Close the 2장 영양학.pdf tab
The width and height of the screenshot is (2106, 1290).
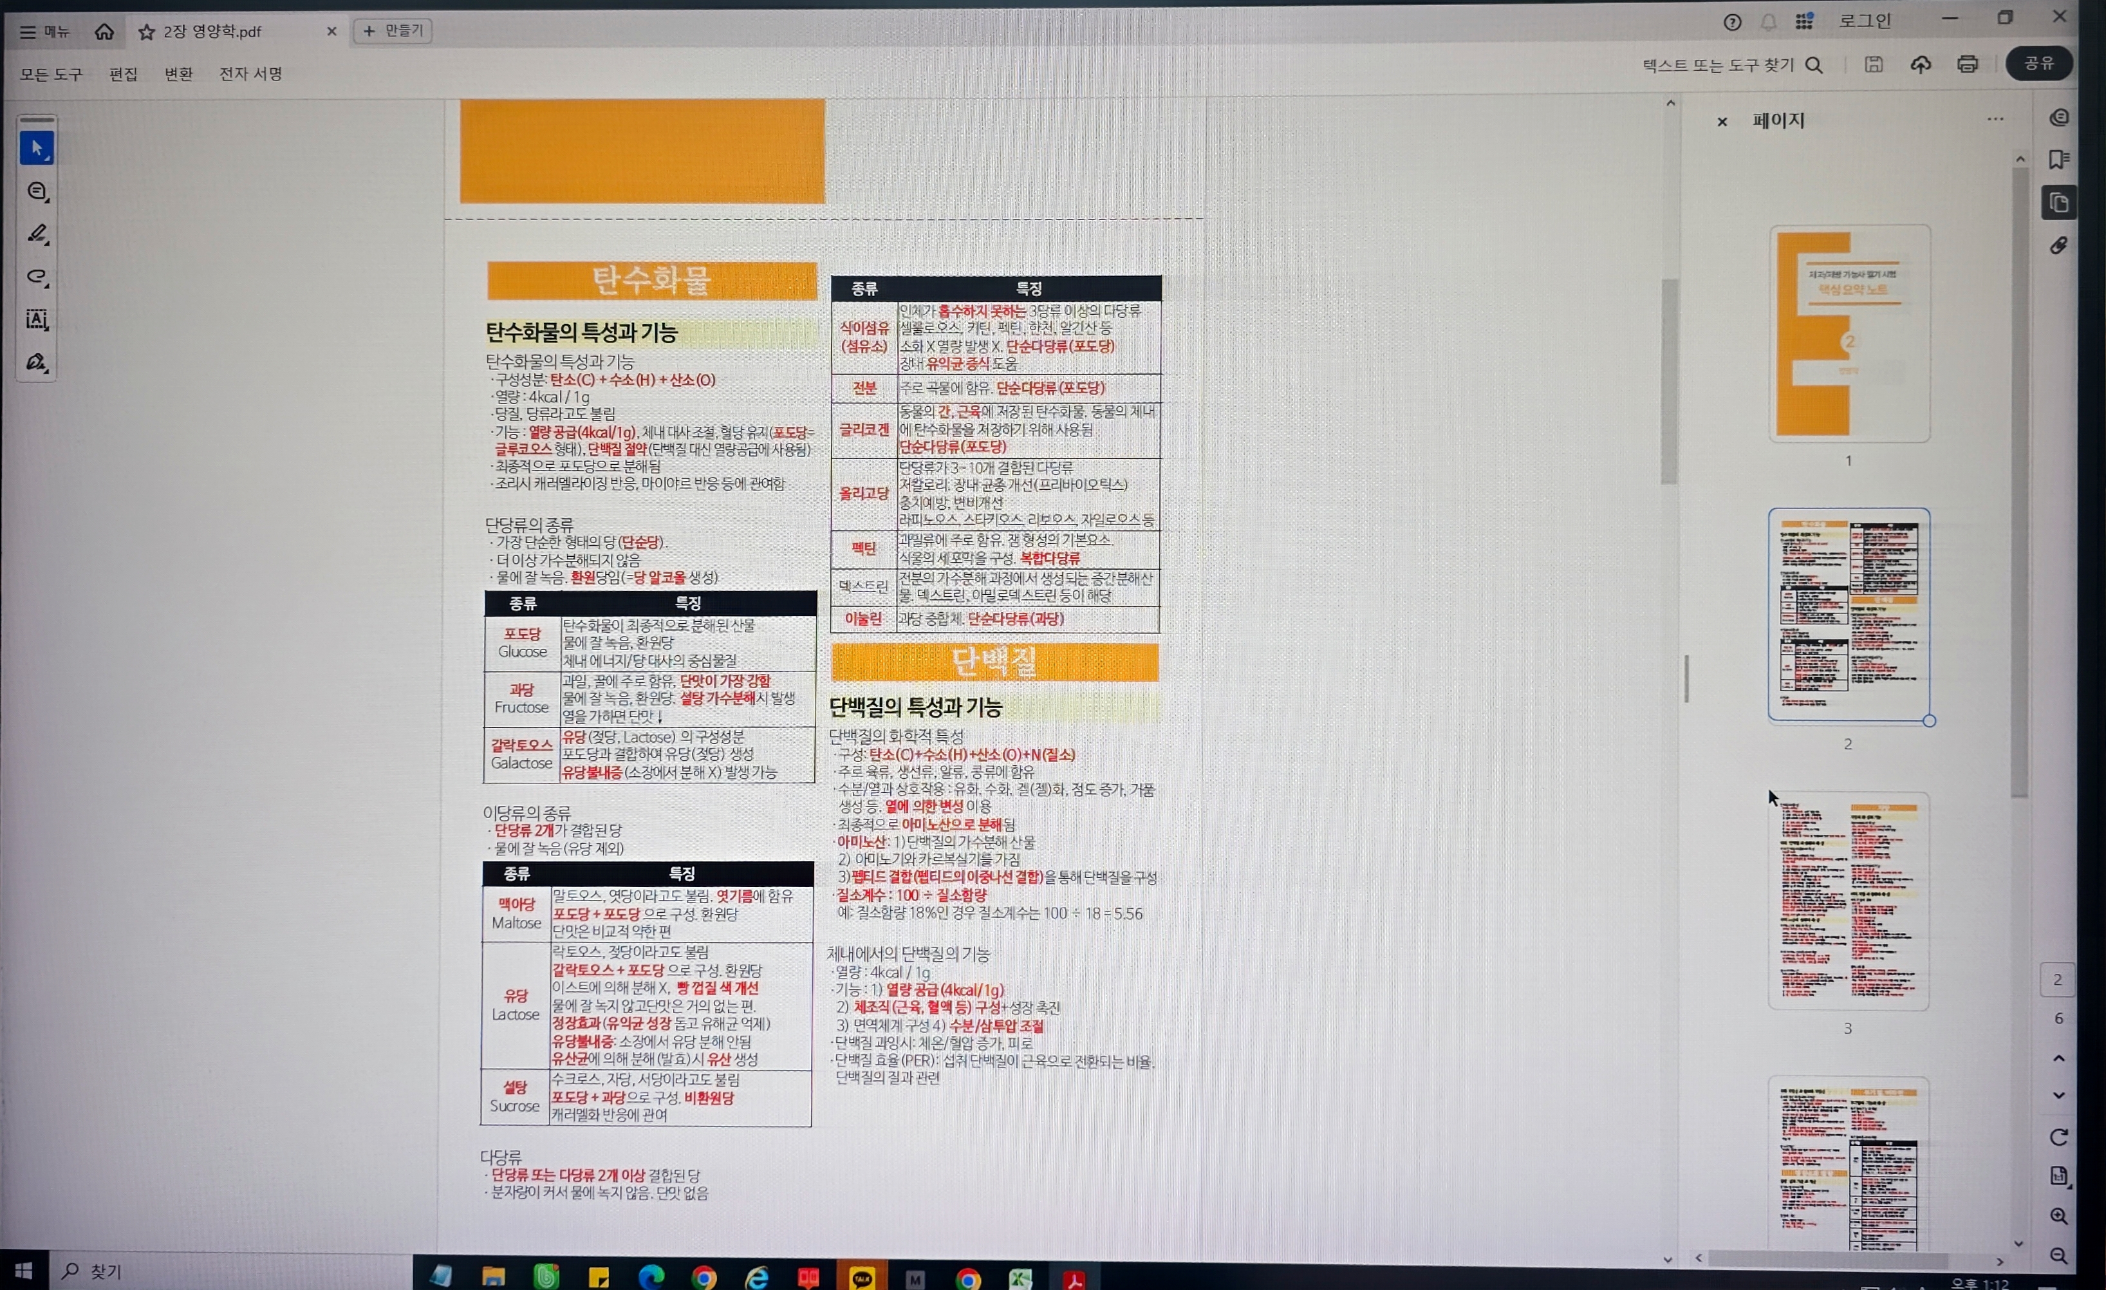point(331,32)
